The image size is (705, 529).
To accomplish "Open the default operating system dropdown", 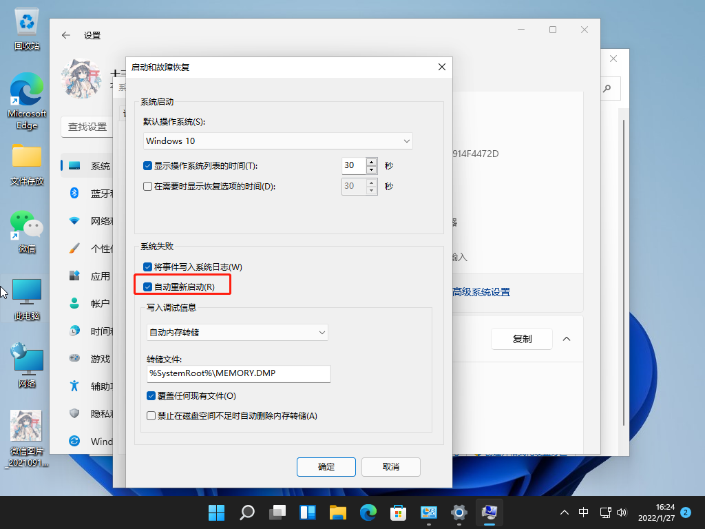I will point(278,141).
